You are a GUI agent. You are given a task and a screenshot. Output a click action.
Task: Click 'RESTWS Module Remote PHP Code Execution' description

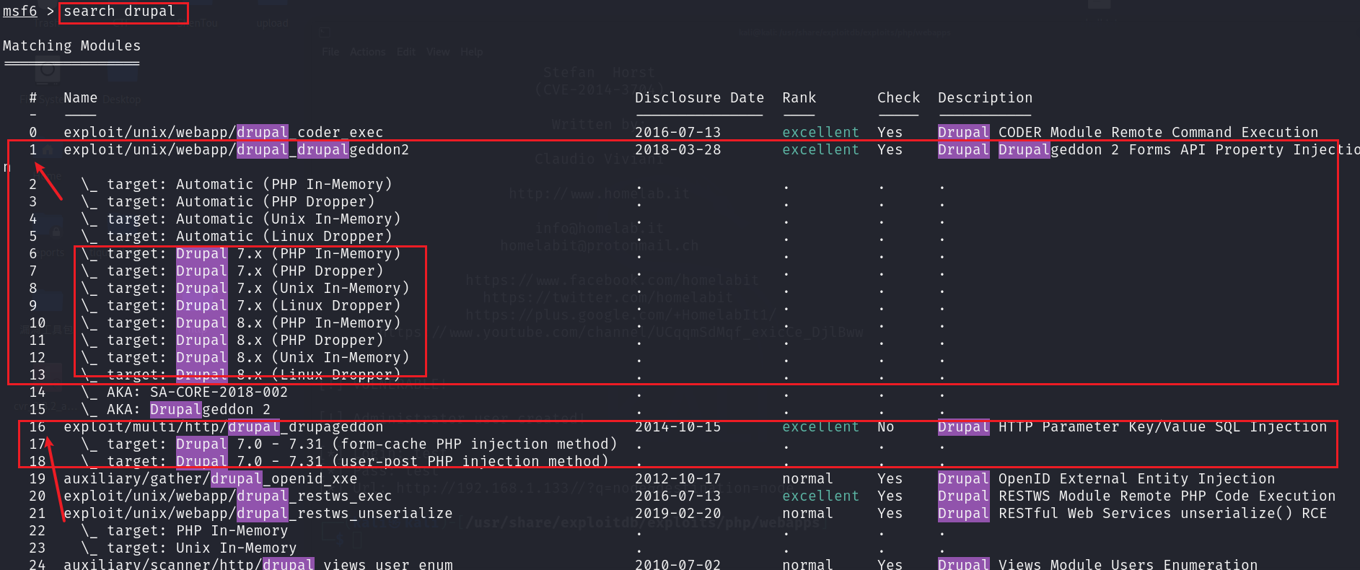(x=1167, y=496)
